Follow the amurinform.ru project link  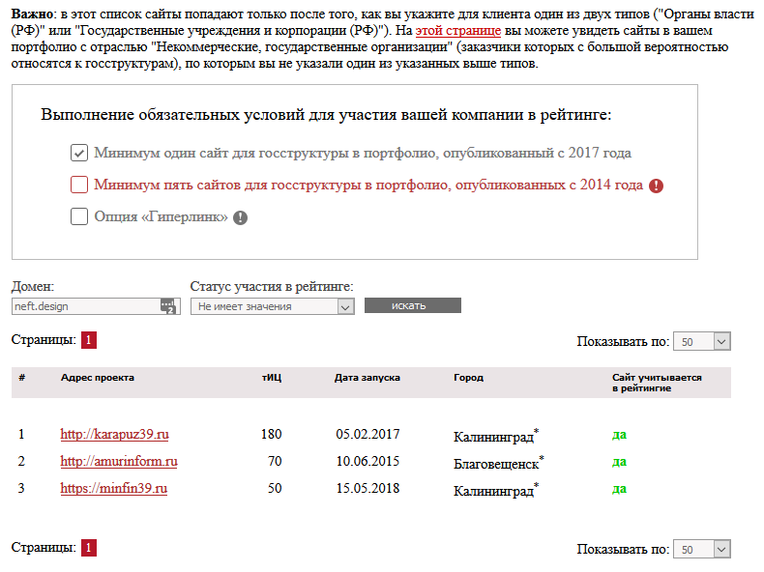pos(118,462)
